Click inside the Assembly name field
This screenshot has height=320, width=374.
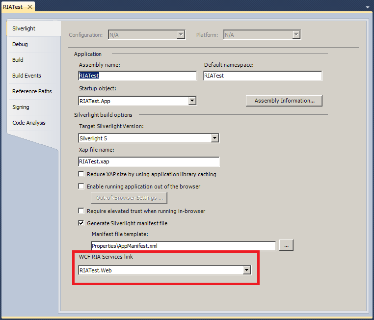coord(137,76)
